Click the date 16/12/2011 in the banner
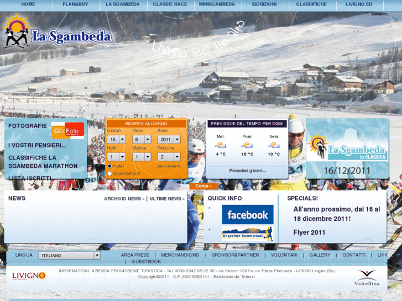This screenshot has width=402, height=301. (347, 171)
